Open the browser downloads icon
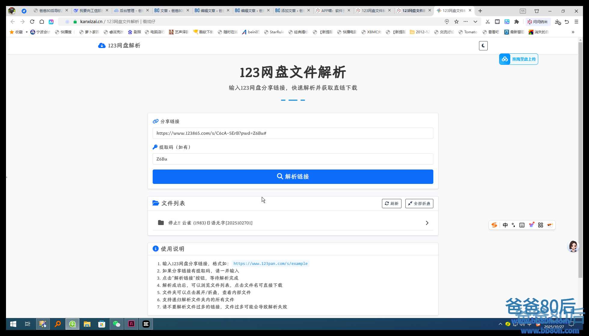Viewport: 589px width, 336px height. click(557, 22)
